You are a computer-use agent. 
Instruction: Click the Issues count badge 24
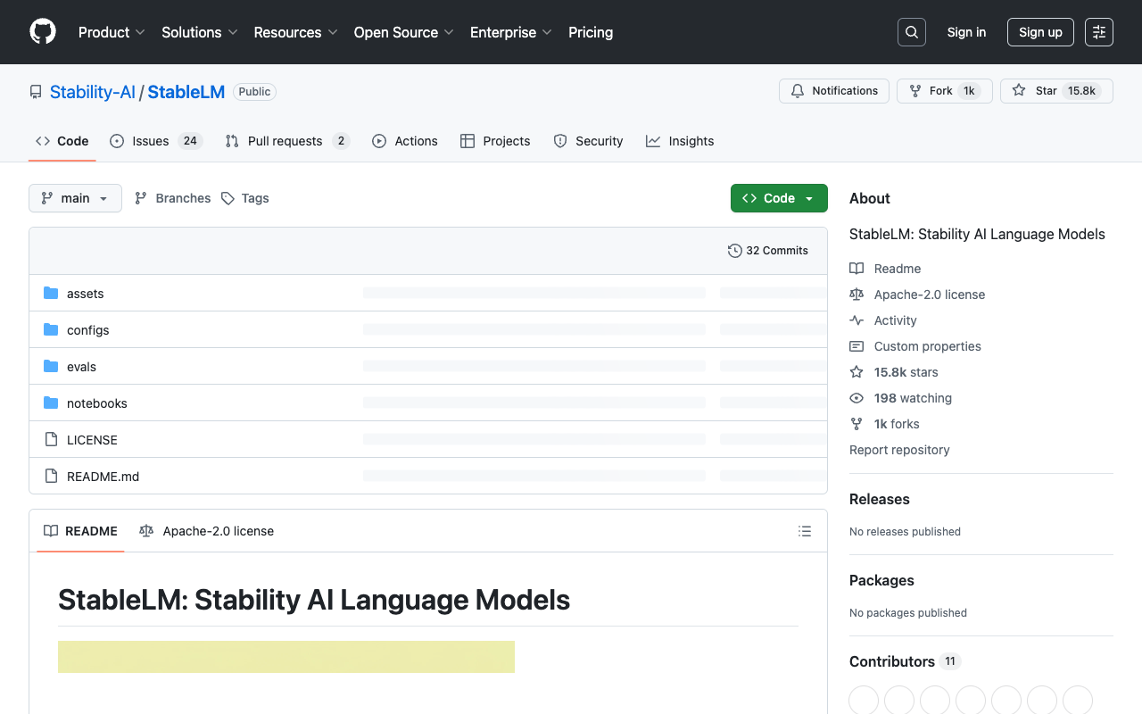(190, 141)
